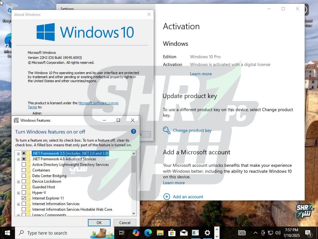318x239 pixels.
Task: Expand .NET Framework 4.8 Advanced Services node
Action: pos(18,159)
